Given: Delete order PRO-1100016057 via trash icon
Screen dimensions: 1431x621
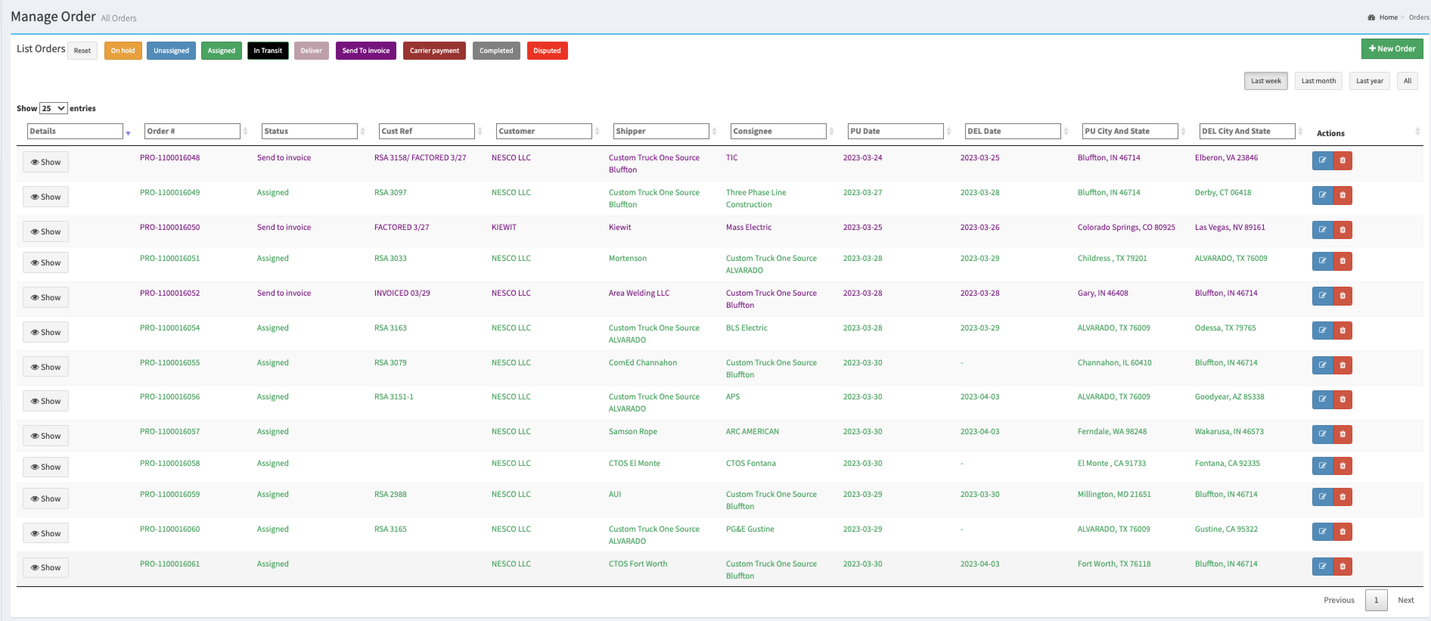Looking at the screenshot, I should 1342,435.
